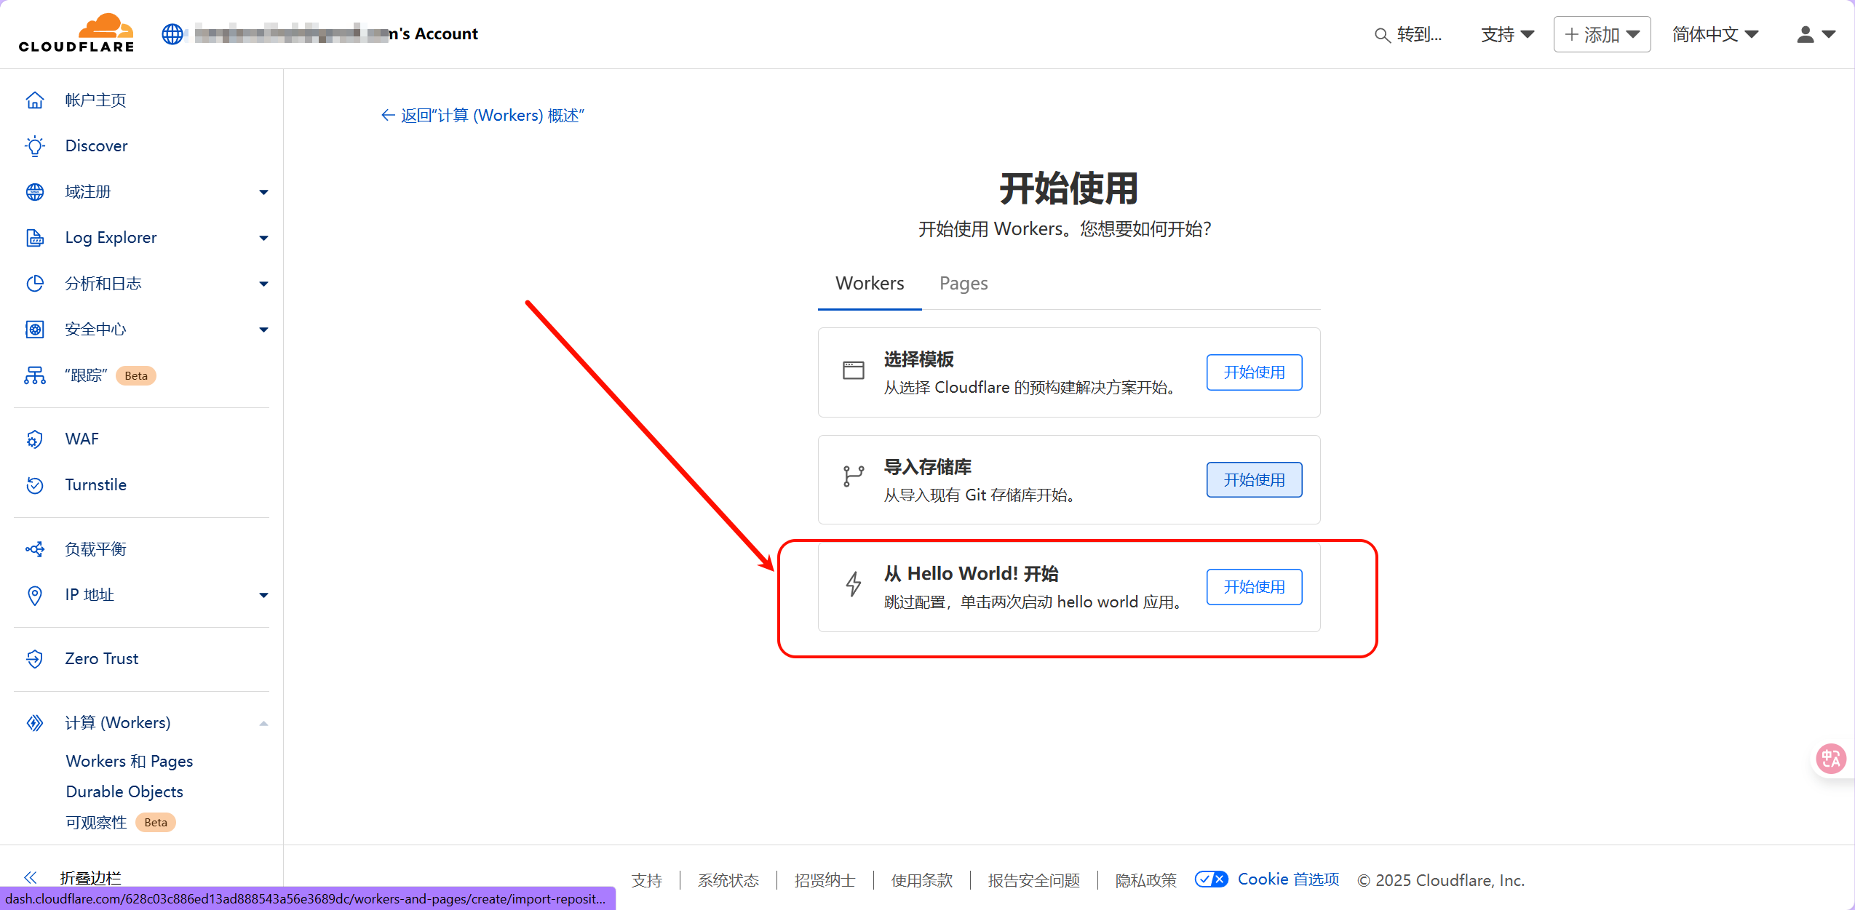This screenshot has width=1855, height=910.
Task: Click the IP address pin icon
Action: [35, 595]
